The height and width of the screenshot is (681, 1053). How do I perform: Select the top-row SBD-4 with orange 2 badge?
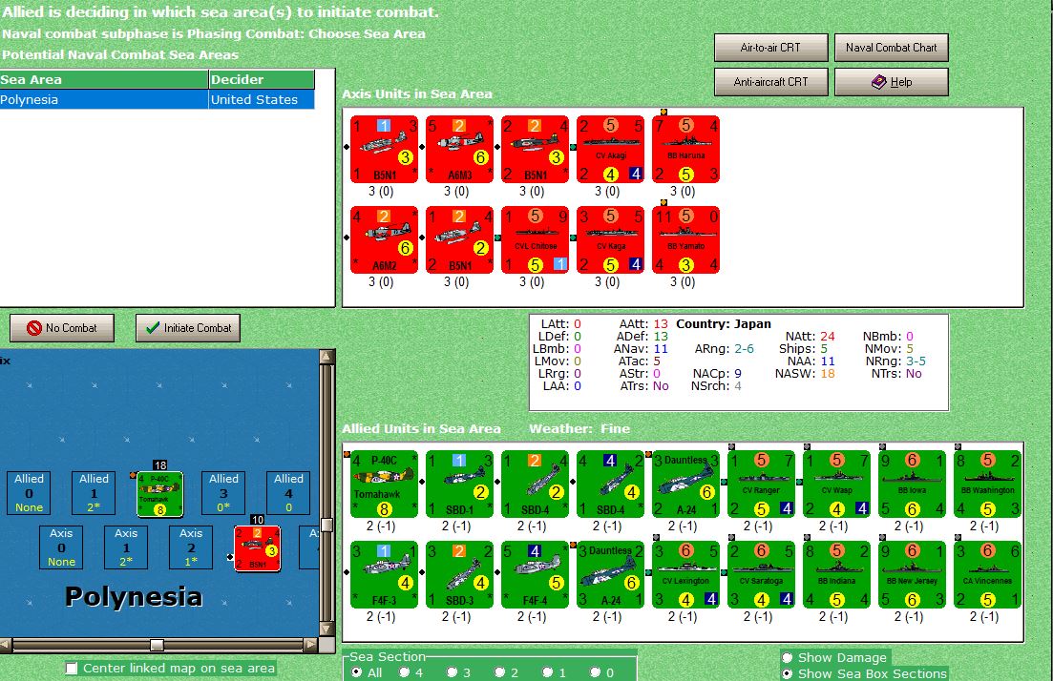click(535, 484)
